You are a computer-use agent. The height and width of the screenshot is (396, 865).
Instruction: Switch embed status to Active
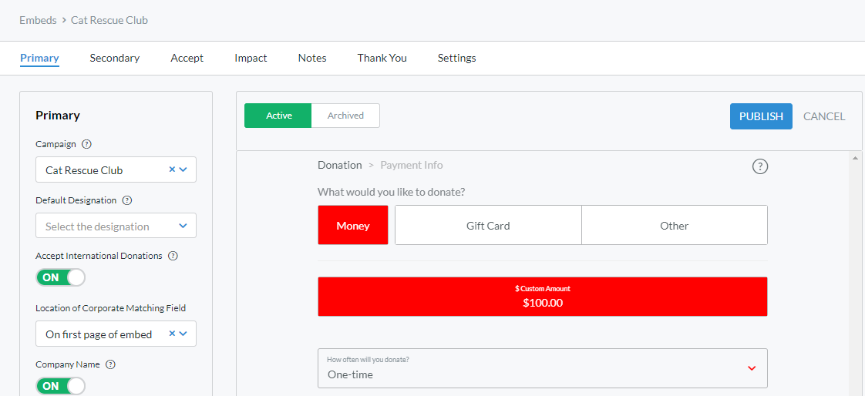pyautogui.click(x=278, y=116)
